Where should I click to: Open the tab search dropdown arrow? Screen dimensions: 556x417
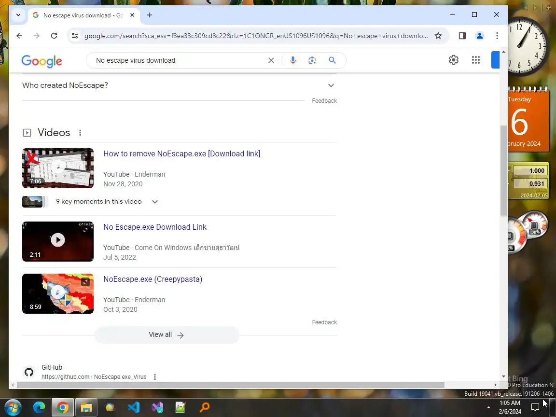[18, 15]
